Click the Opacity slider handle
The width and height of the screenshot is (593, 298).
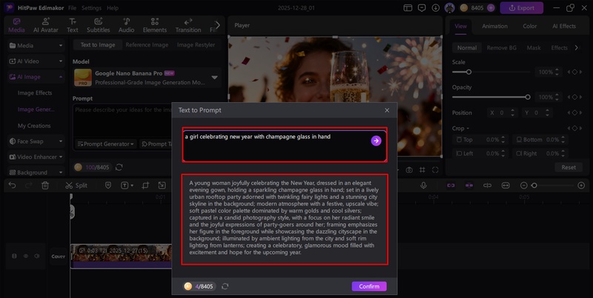point(528,97)
